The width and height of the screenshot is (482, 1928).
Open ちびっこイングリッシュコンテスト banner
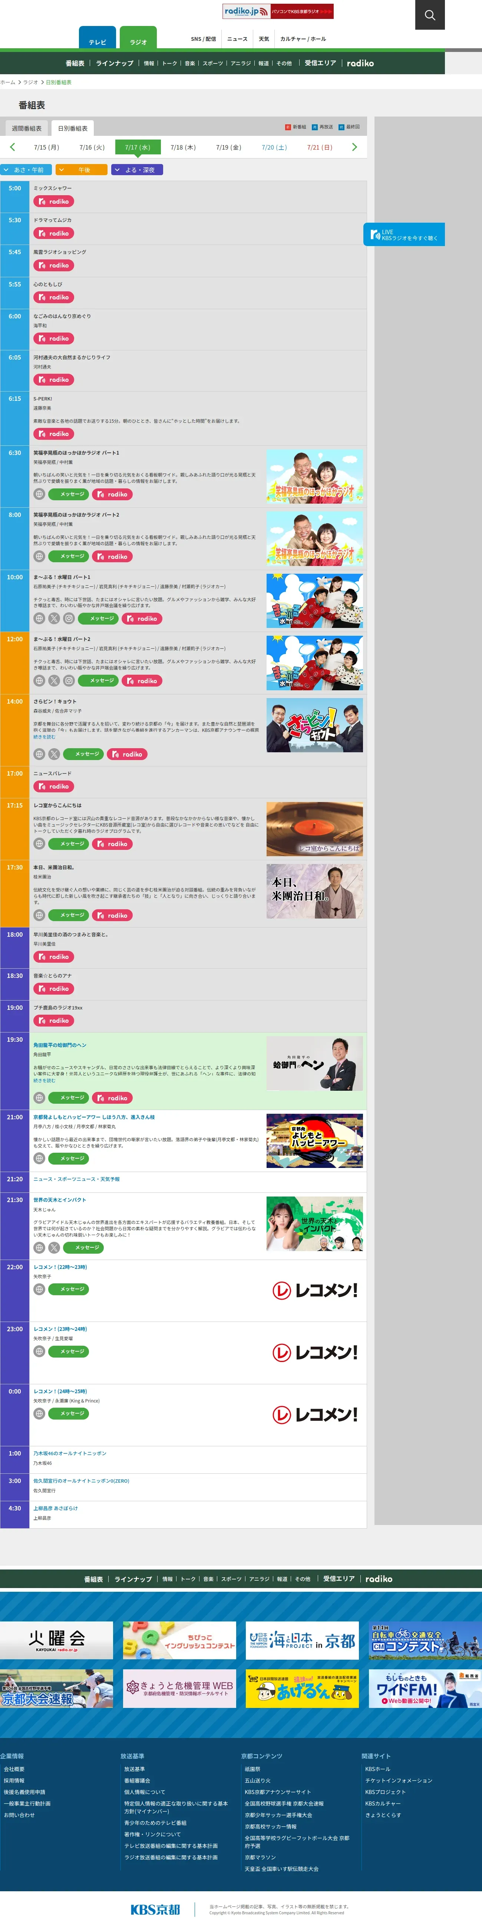[179, 1641]
